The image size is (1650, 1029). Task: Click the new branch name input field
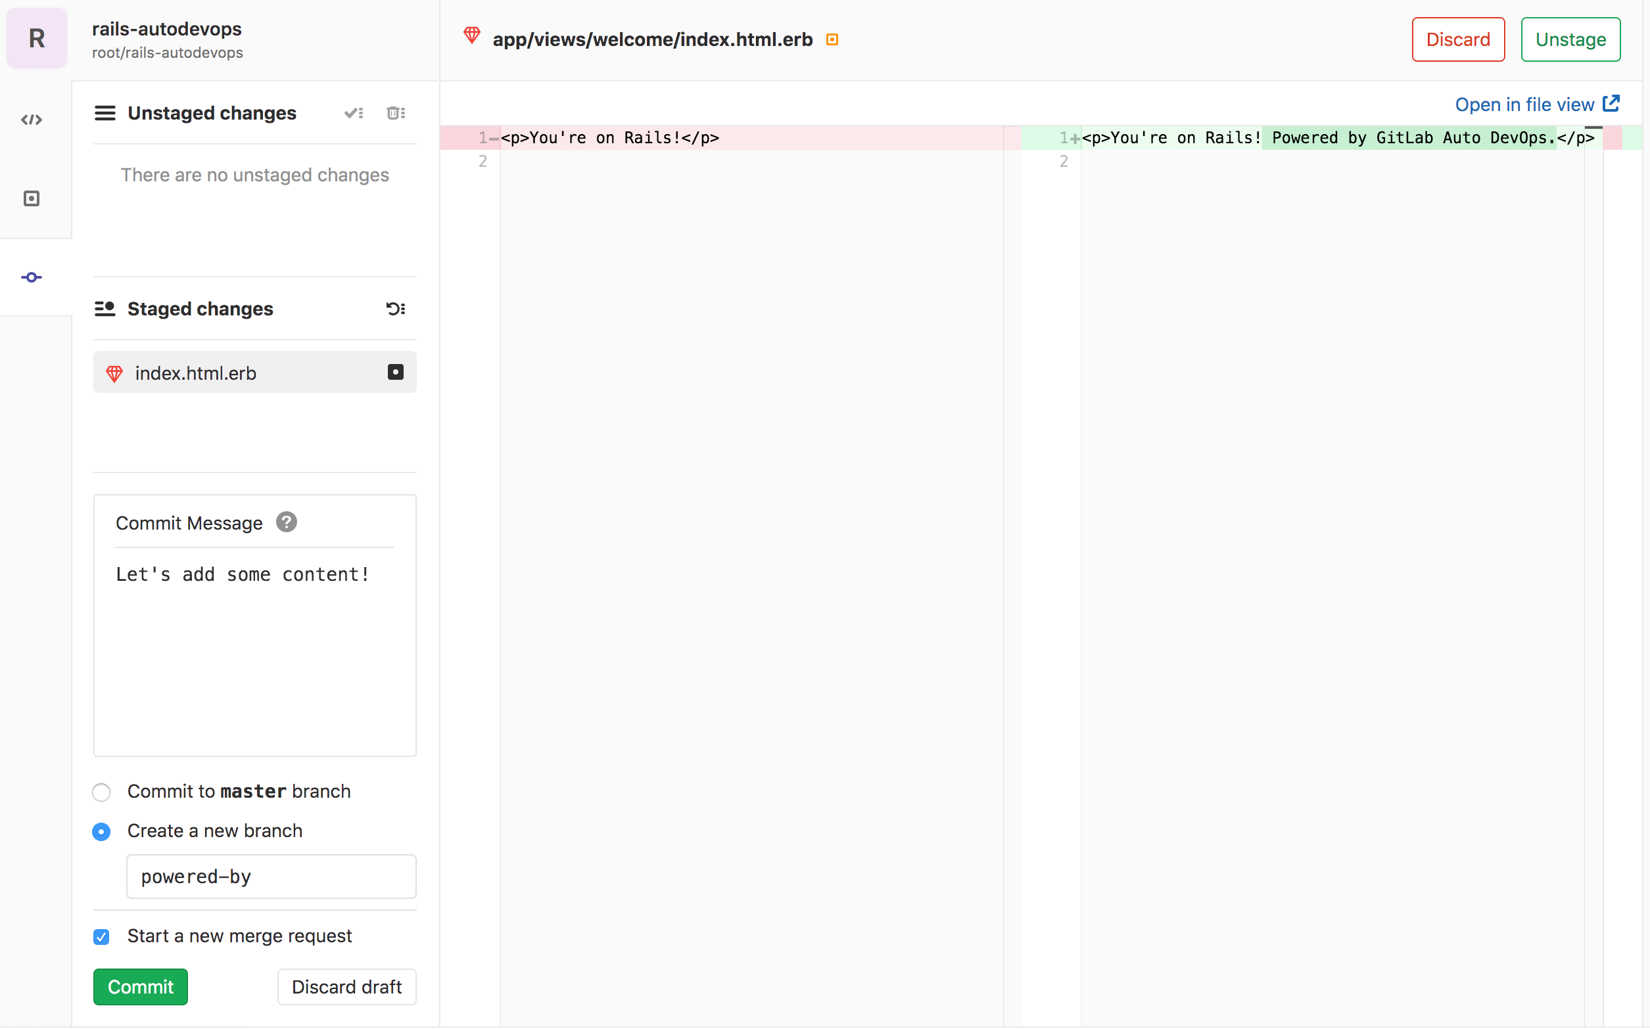point(271,875)
